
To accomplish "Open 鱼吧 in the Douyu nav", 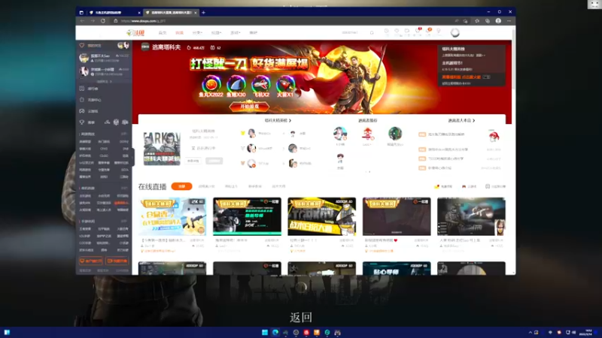I will [253, 33].
